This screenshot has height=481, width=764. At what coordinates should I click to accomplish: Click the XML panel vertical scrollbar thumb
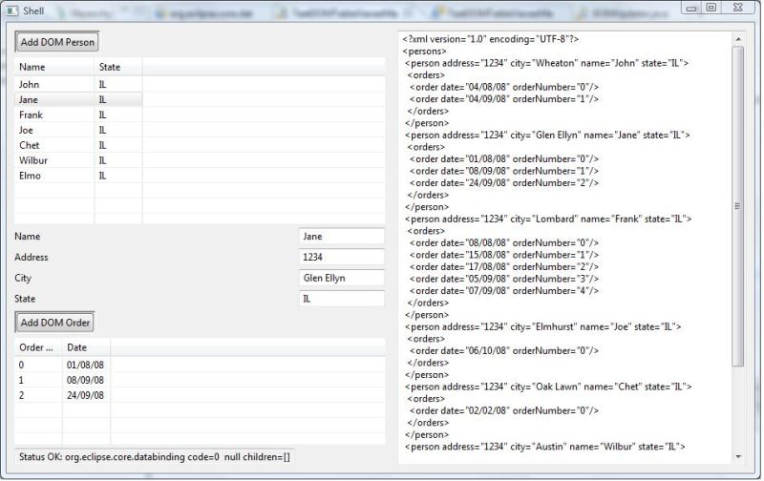pyautogui.click(x=737, y=206)
